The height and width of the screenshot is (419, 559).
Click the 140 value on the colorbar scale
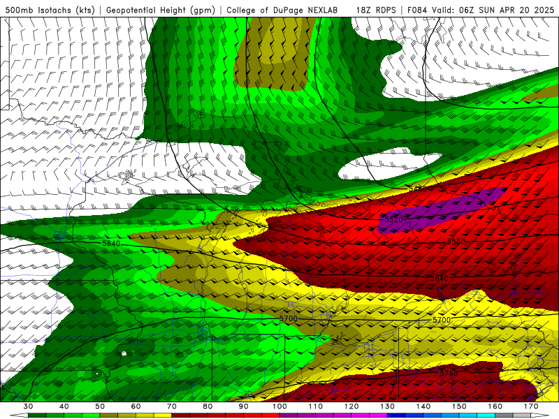[423, 406]
